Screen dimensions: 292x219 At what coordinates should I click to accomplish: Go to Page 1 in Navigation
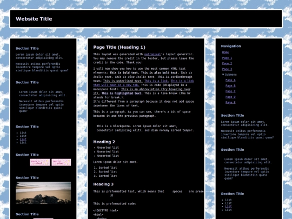coord(227,58)
